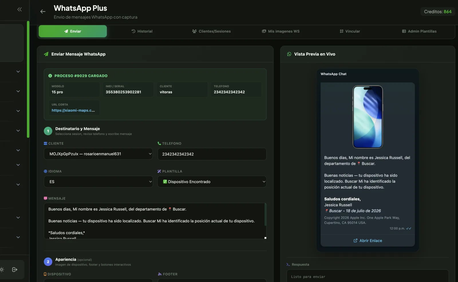Click the CLIENTE value "vitoras"

tap(166, 92)
